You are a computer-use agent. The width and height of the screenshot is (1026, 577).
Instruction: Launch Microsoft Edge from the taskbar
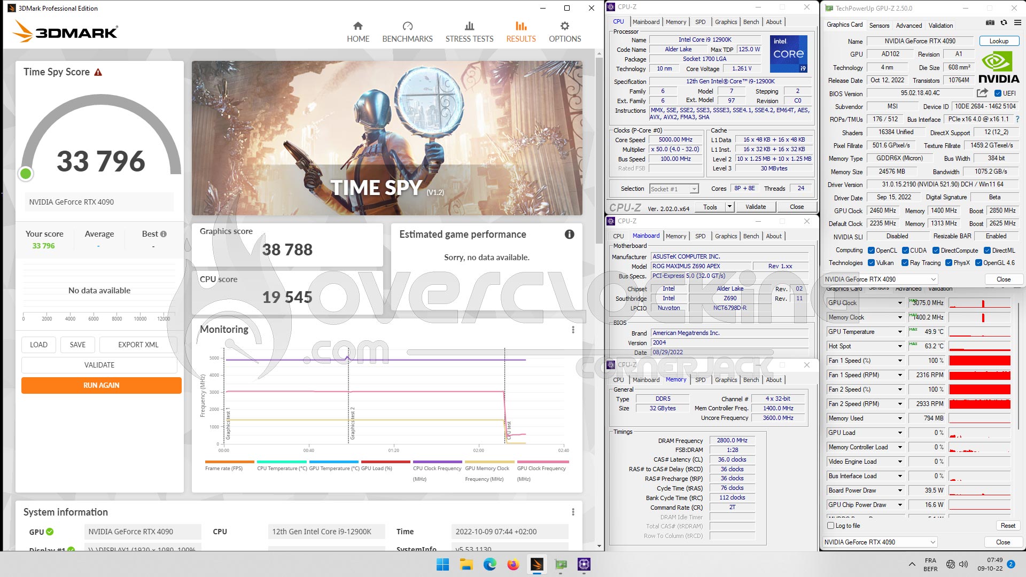[489, 564]
